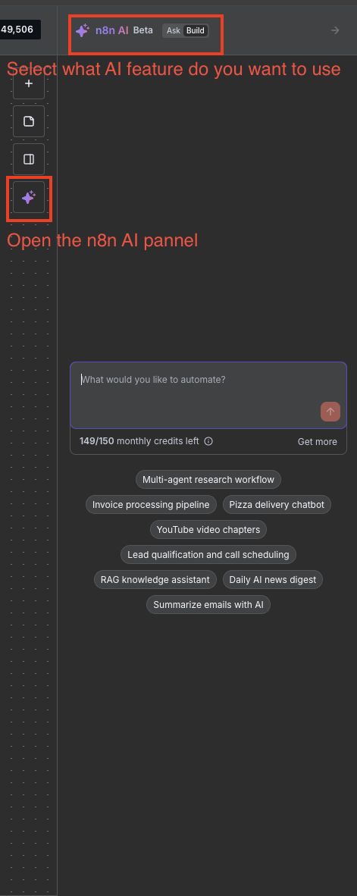Open the sticky note icon button
This screenshot has height=896, width=357.
click(x=29, y=121)
